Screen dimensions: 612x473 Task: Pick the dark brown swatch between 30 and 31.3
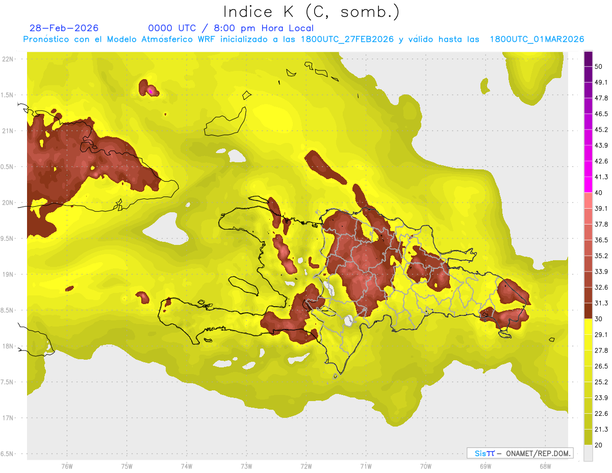click(588, 311)
